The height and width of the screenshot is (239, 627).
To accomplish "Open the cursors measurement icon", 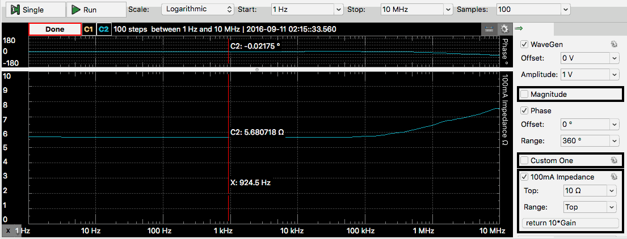I will [488, 29].
